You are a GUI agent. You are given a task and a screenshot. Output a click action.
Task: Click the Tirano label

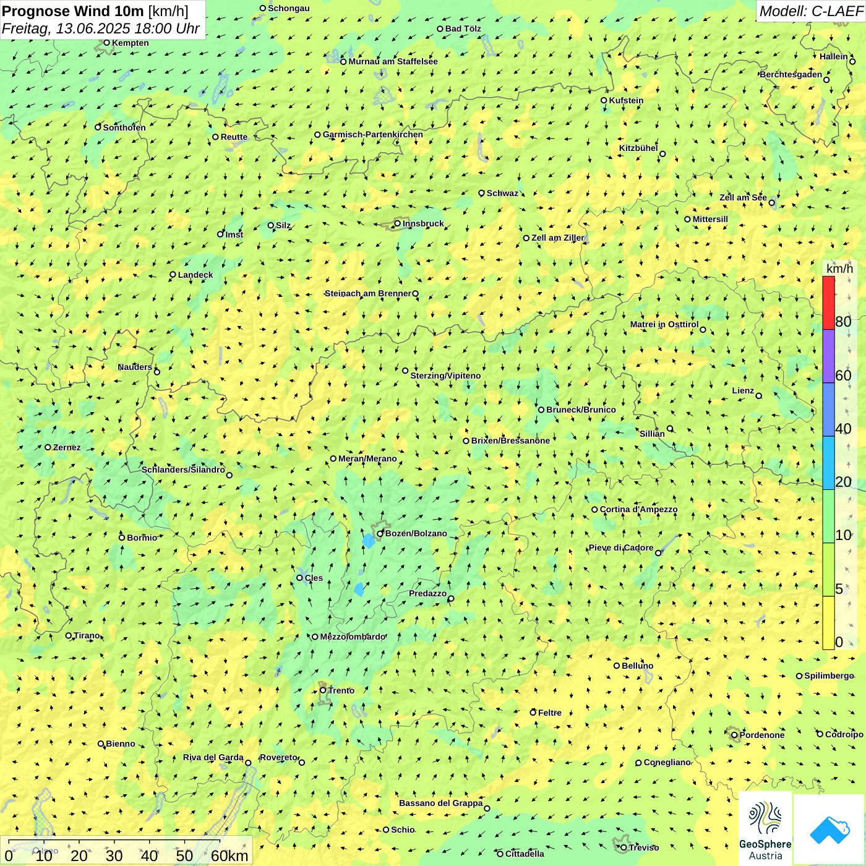click(87, 635)
